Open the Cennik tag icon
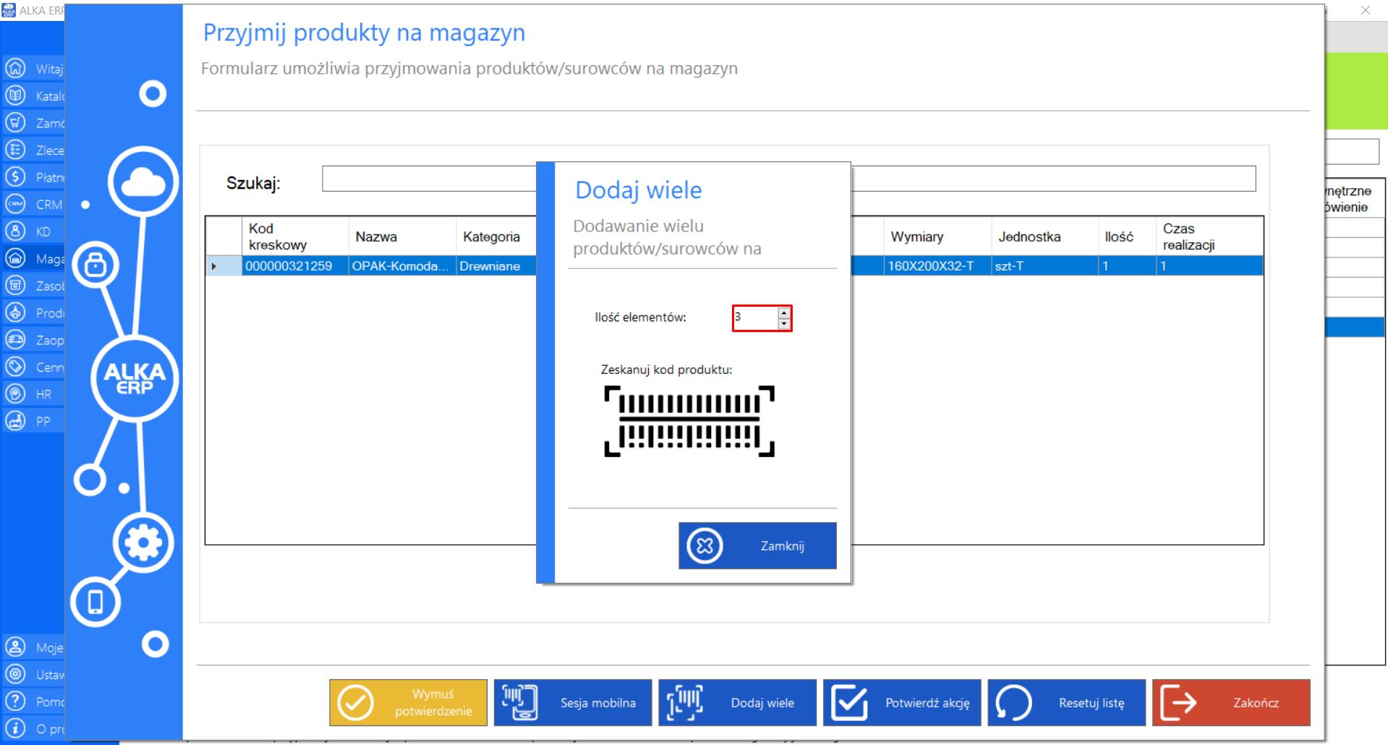The height and width of the screenshot is (745, 1388). click(15, 367)
